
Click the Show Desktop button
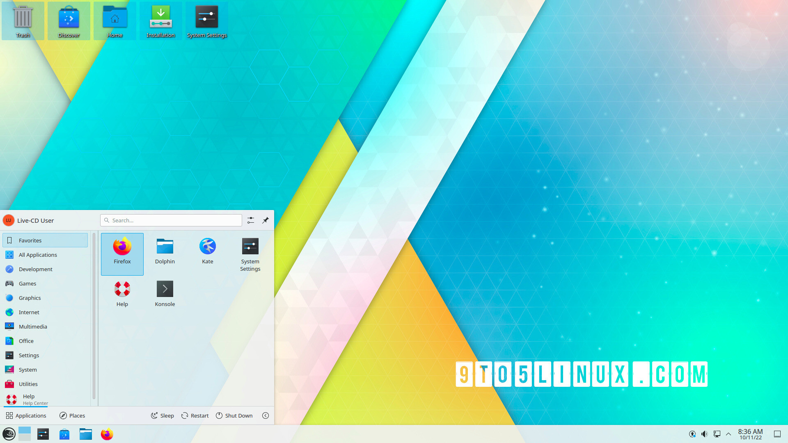[x=777, y=434]
